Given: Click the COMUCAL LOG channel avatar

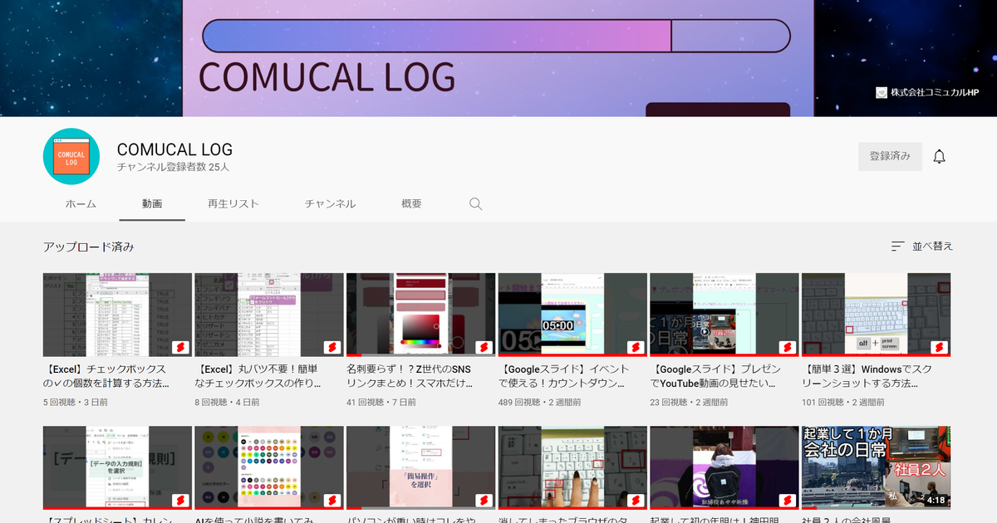Looking at the screenshot, I should [71, 156].
